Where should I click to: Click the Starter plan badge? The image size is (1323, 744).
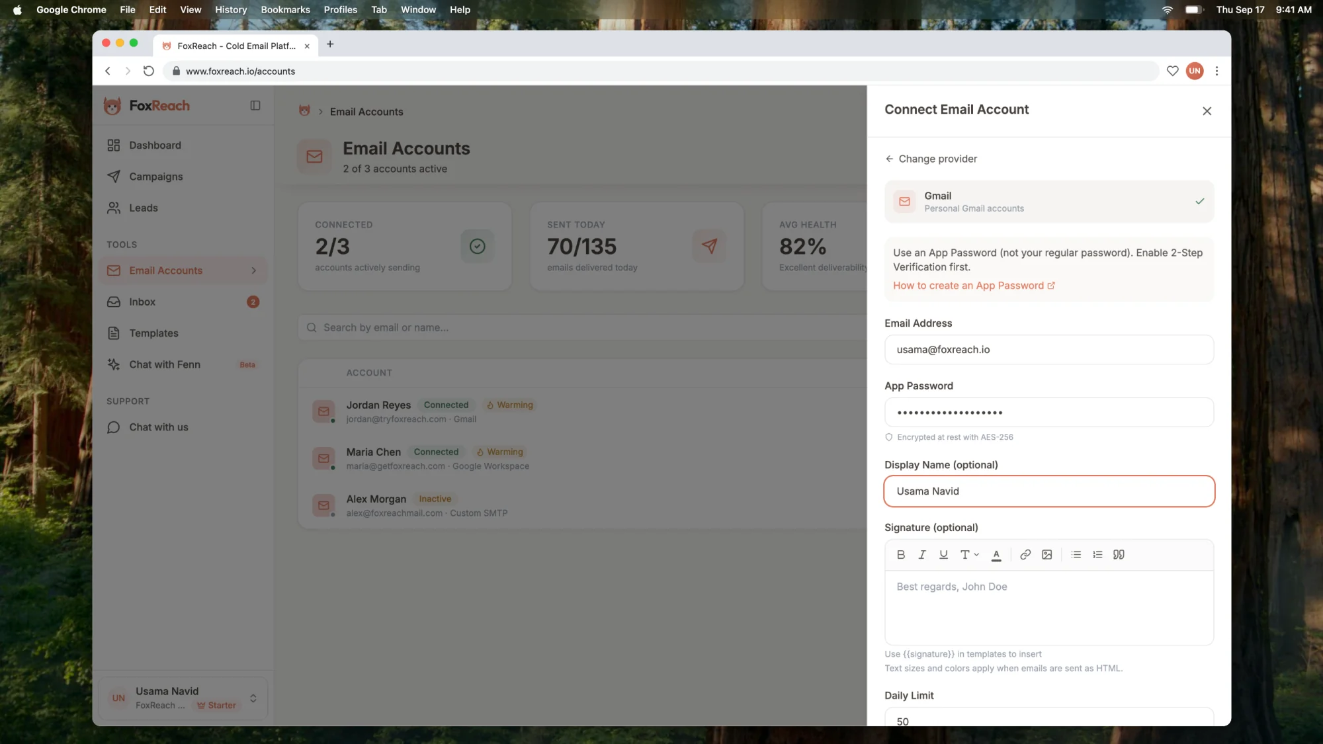point(216,706)
